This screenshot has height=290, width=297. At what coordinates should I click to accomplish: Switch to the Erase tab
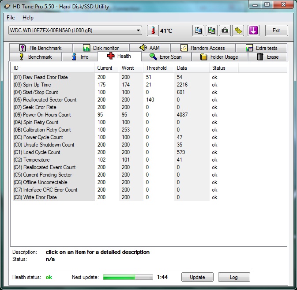(267, 56)
